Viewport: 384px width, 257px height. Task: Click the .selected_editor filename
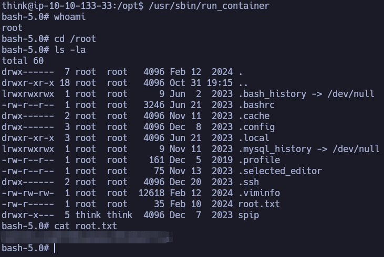[x=280, y=171]
